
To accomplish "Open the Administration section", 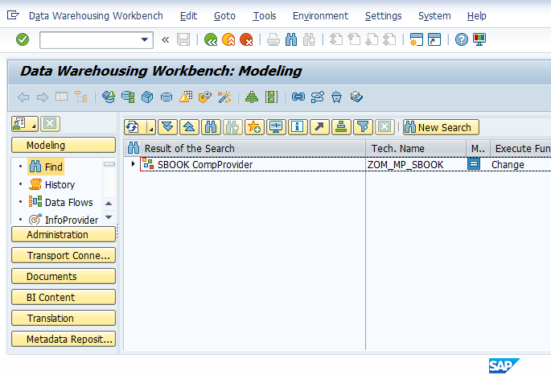I will [x=64, y=234].
